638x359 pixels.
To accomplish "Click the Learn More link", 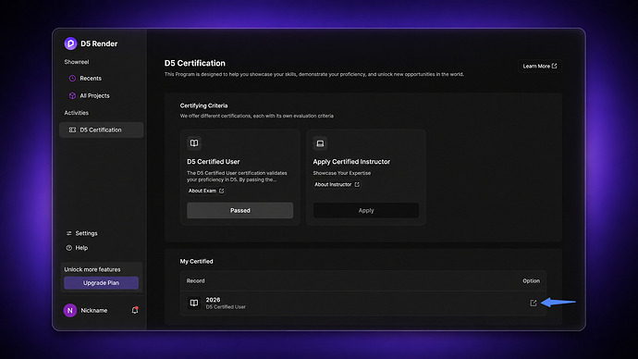I will pos(540,66).
